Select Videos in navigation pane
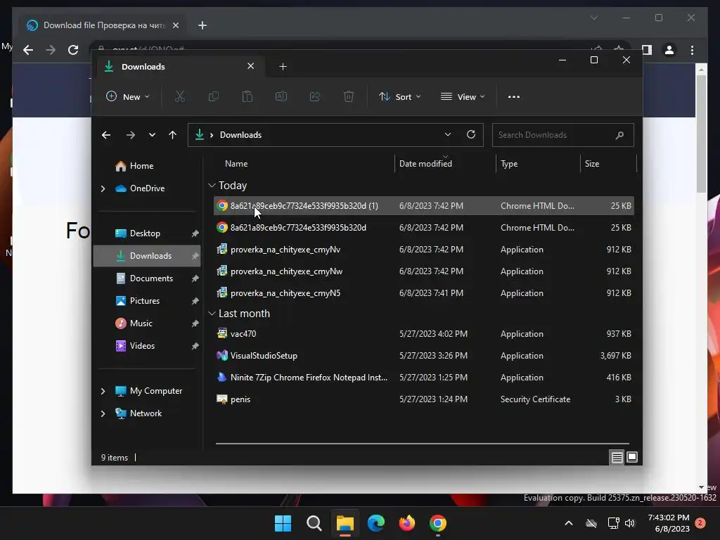This screenshot has height=540, width=720. (x=147, y=346)
